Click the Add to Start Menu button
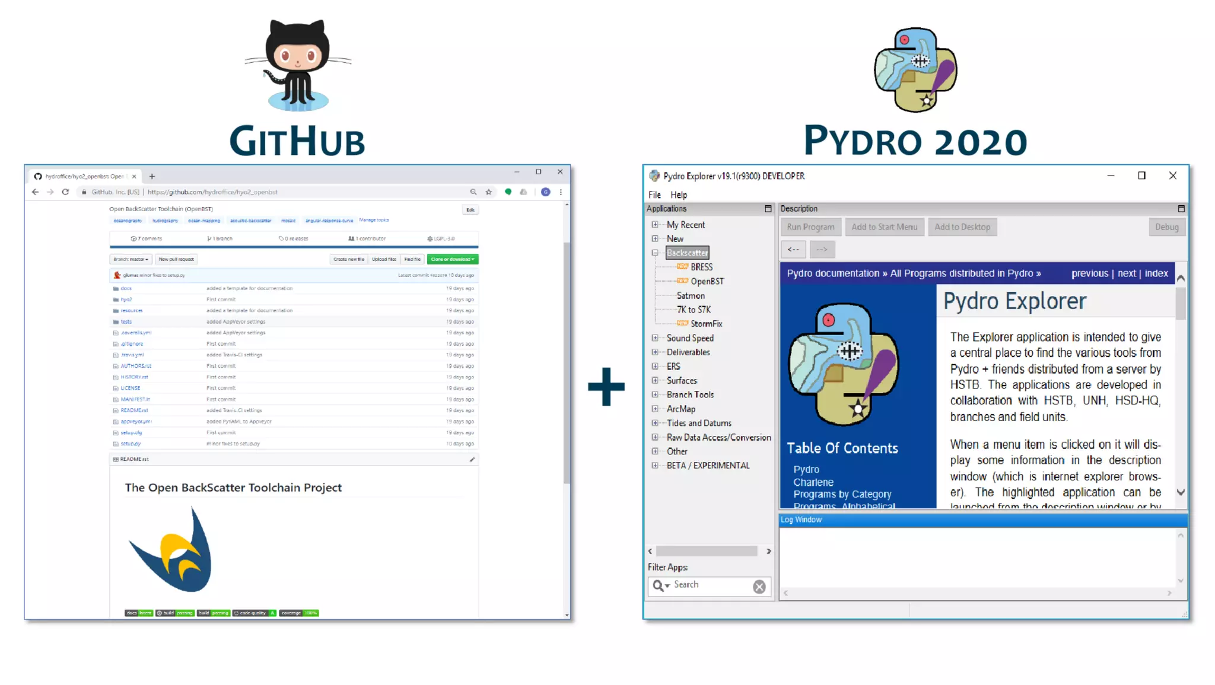The width and height of the screenshot is (1215, 685). (x=884, y=227)
